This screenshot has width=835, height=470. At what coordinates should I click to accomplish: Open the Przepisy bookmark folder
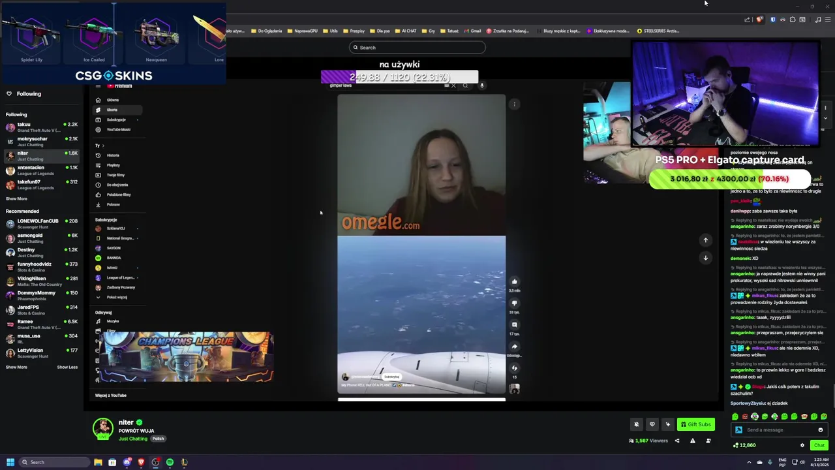[x=354, y=31]
